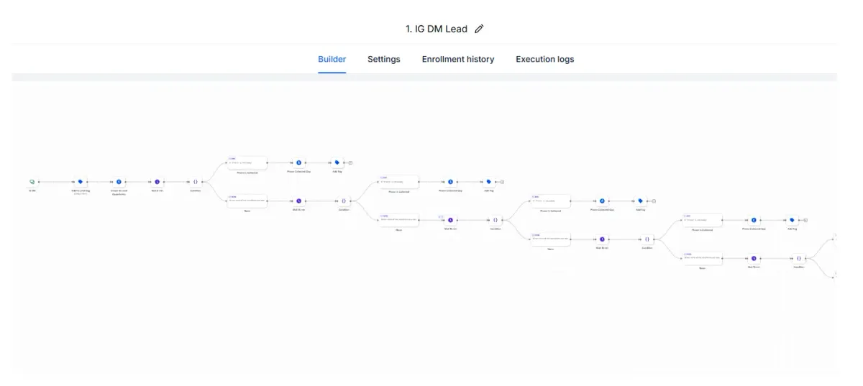Select the second Wait clock node
This screenshot has width=863, height=386.
pos(298,201)
